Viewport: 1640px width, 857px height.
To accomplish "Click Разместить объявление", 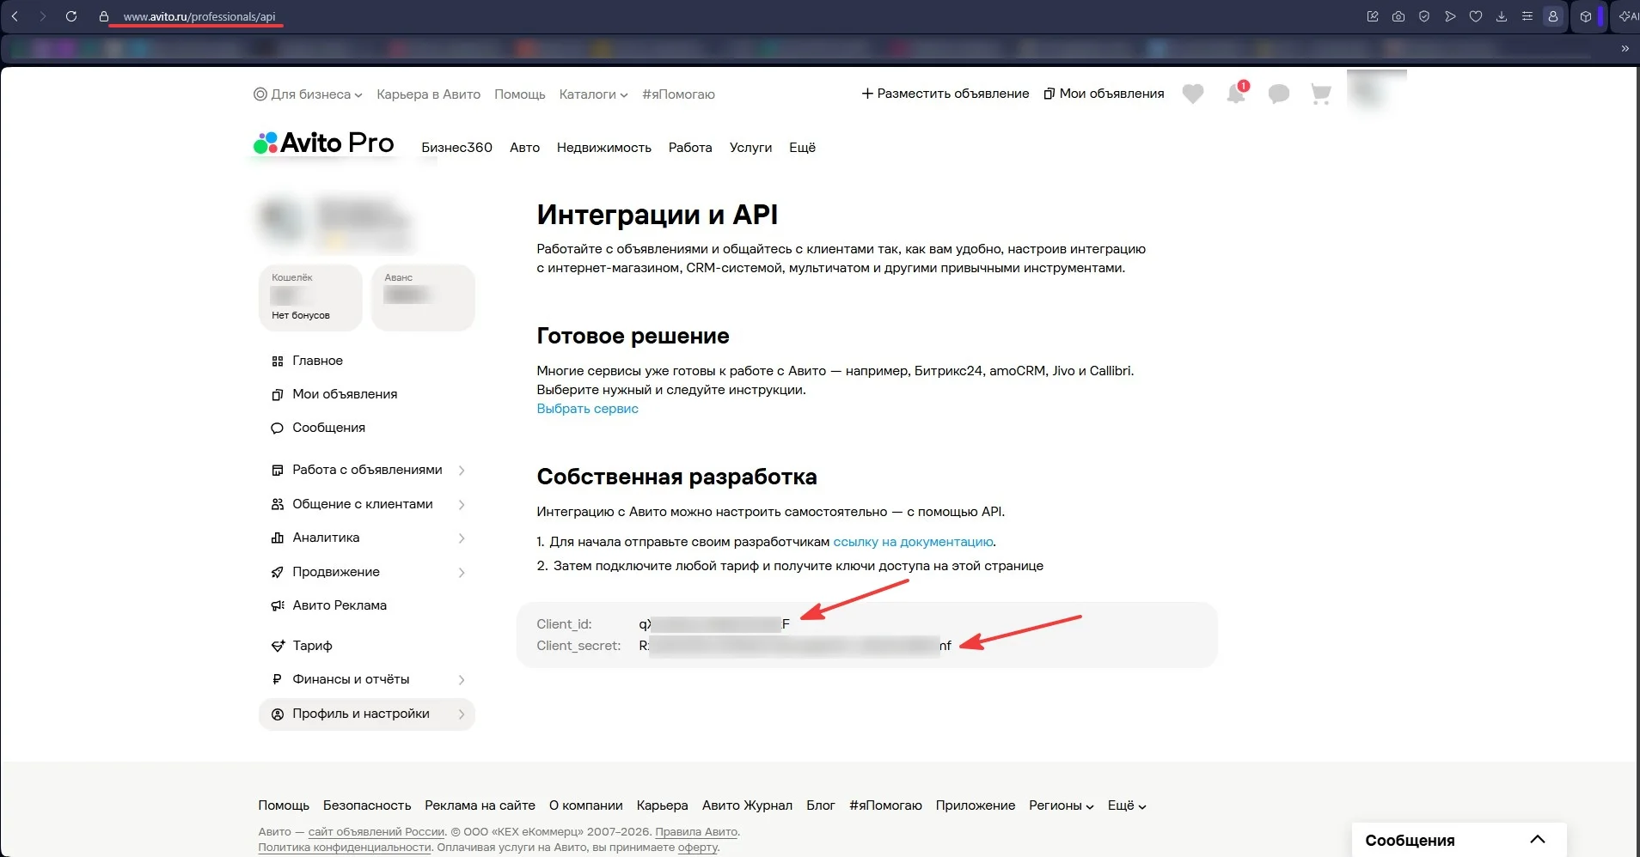I will click(945, 94).
